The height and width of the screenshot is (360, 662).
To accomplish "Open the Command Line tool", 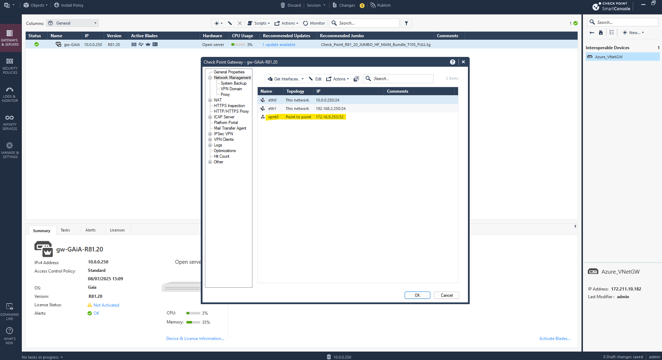I will coord(10,312).
